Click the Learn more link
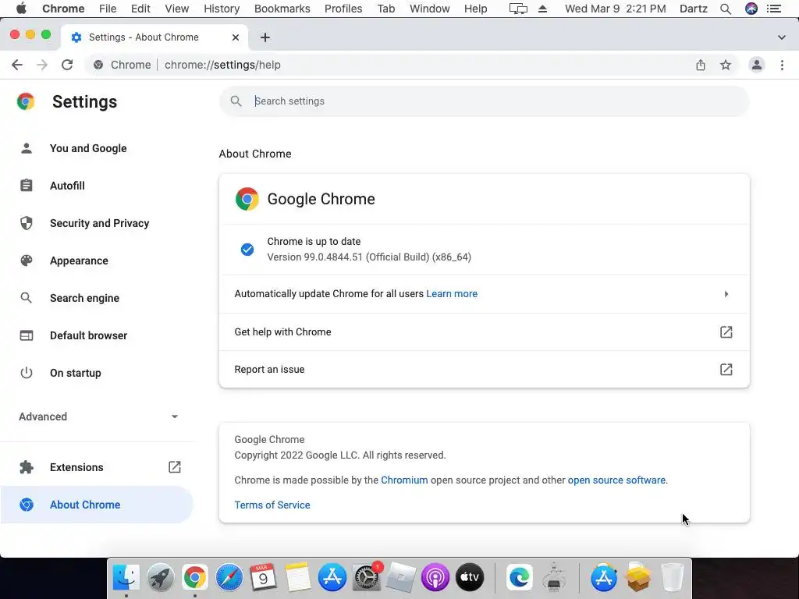This screenshot has width=799, height=599. [x=452, y=294]
